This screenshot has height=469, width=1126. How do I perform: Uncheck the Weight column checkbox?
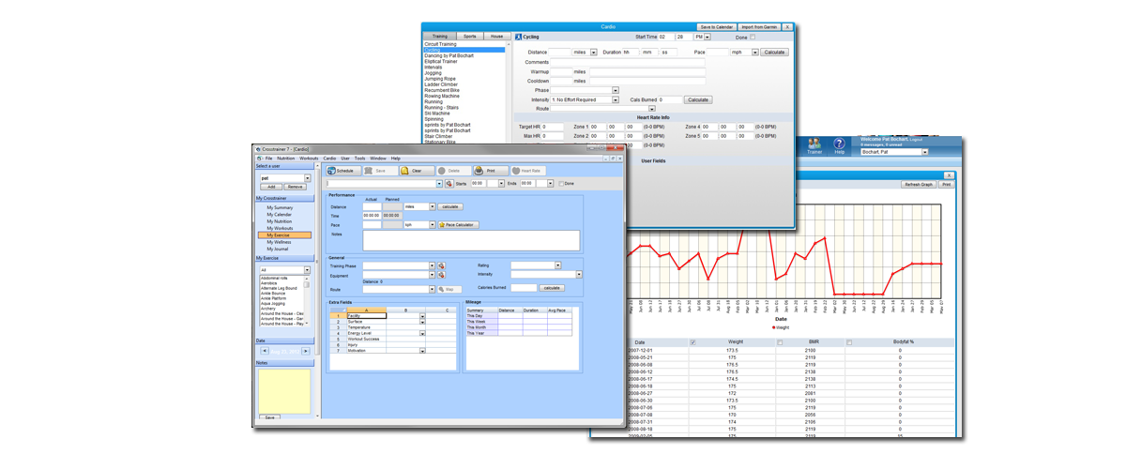coord(693,342)
